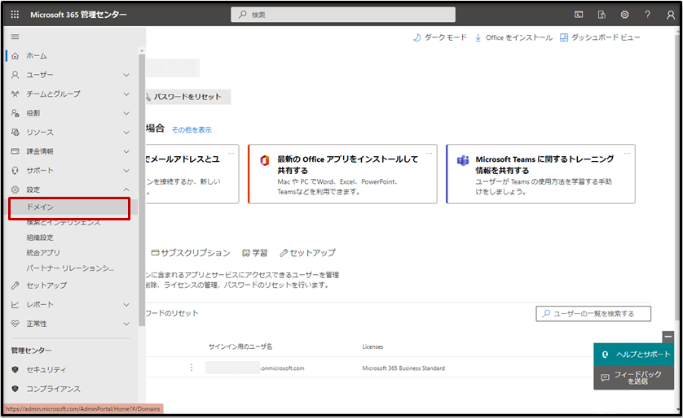The width and height of the screenshot is (683, 418).
Task: Collapse the navigation menu hamburger icon
Action: tap(15, 37)
